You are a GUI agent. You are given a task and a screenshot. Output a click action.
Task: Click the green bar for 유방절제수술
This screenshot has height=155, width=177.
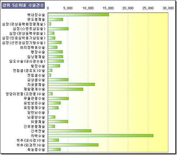click(x=53, y=108)
